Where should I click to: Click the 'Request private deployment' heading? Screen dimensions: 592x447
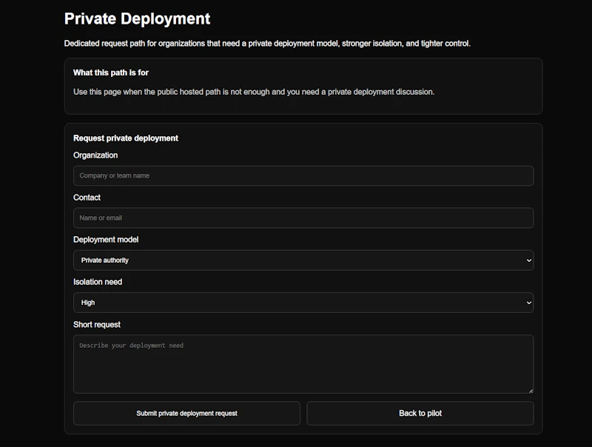[126, 138]
